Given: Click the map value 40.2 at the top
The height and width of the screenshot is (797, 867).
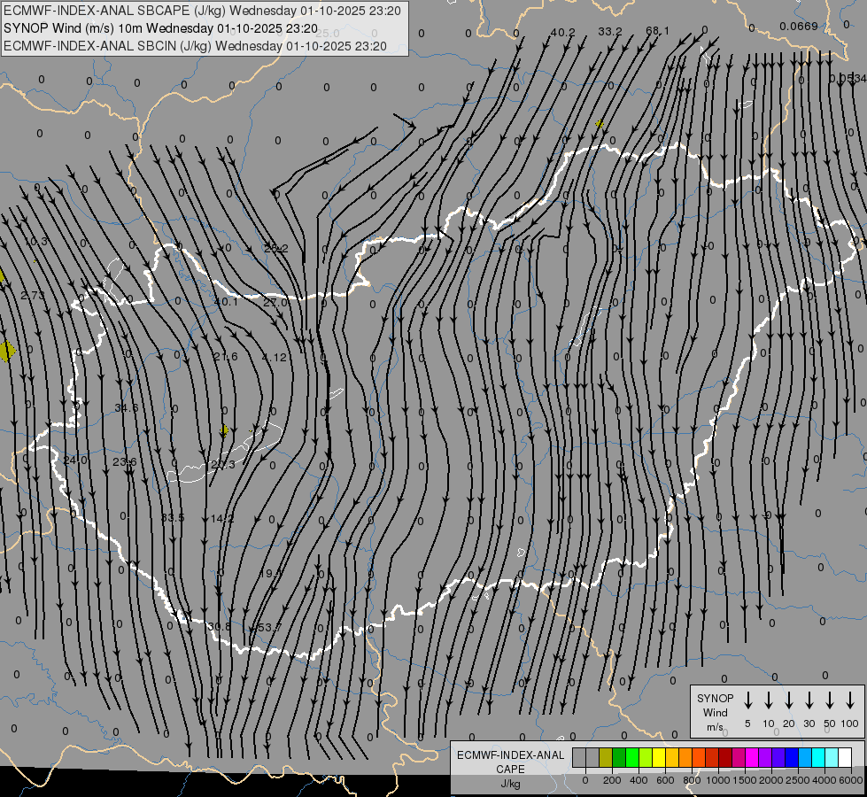Looking at the screenshot, I should (x=563, y=33).
